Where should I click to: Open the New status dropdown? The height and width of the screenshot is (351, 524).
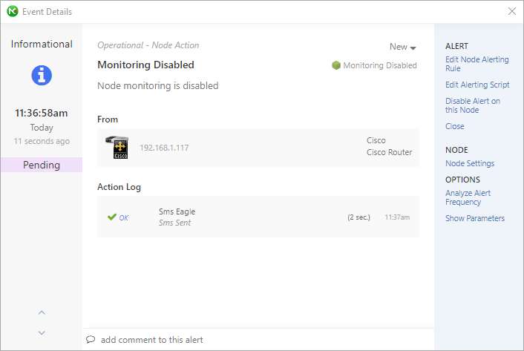[403, 47]
